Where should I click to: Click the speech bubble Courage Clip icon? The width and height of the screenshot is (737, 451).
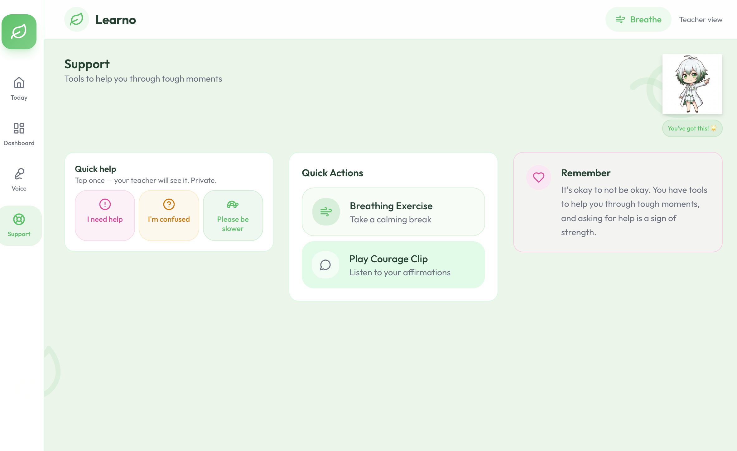pos(325,265)
